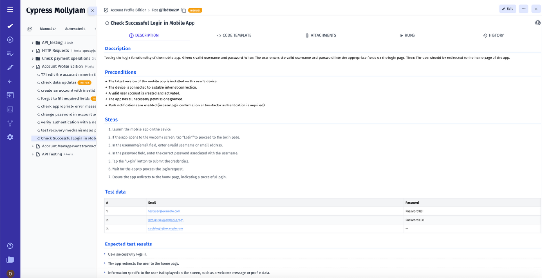Open the Test Plans list icon in sidebar

10,53
